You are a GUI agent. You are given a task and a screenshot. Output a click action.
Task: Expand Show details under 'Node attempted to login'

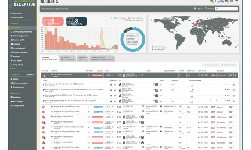[49, 102]
